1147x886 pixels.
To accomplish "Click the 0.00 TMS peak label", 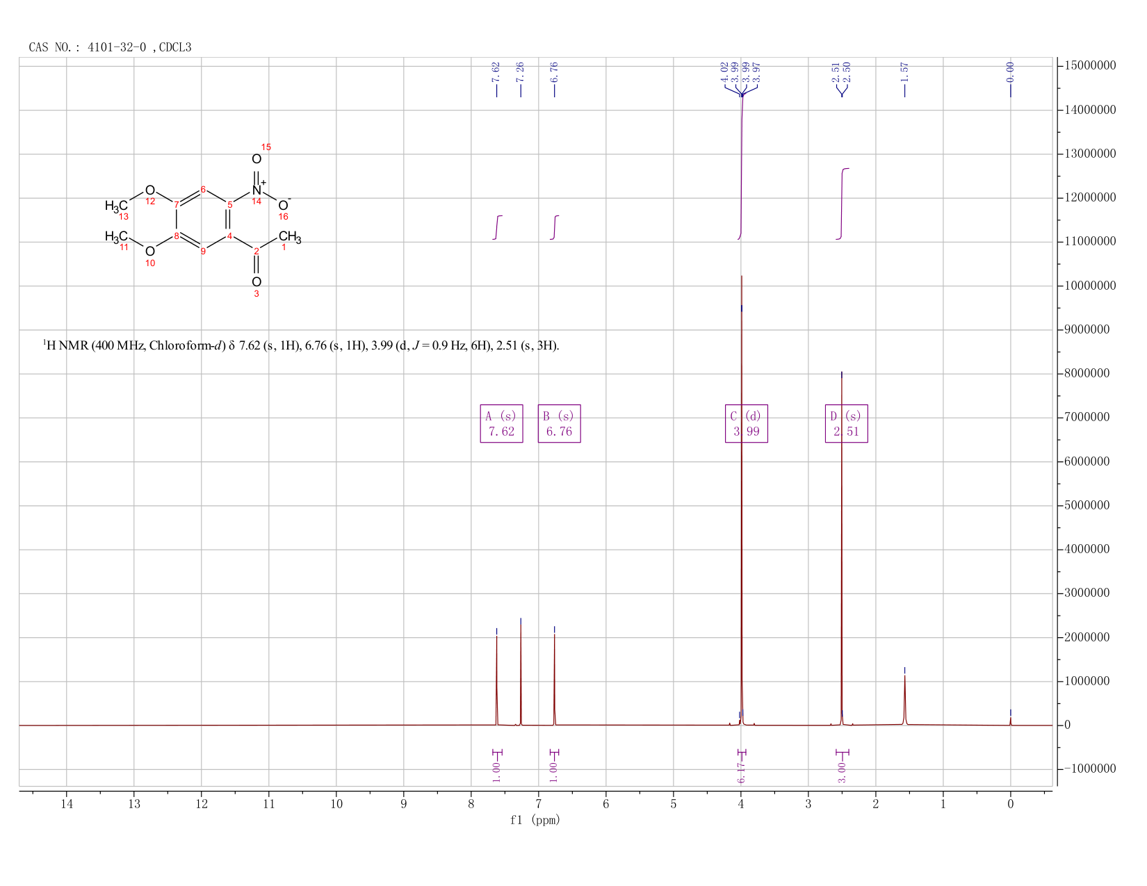I will [1010, 72].
